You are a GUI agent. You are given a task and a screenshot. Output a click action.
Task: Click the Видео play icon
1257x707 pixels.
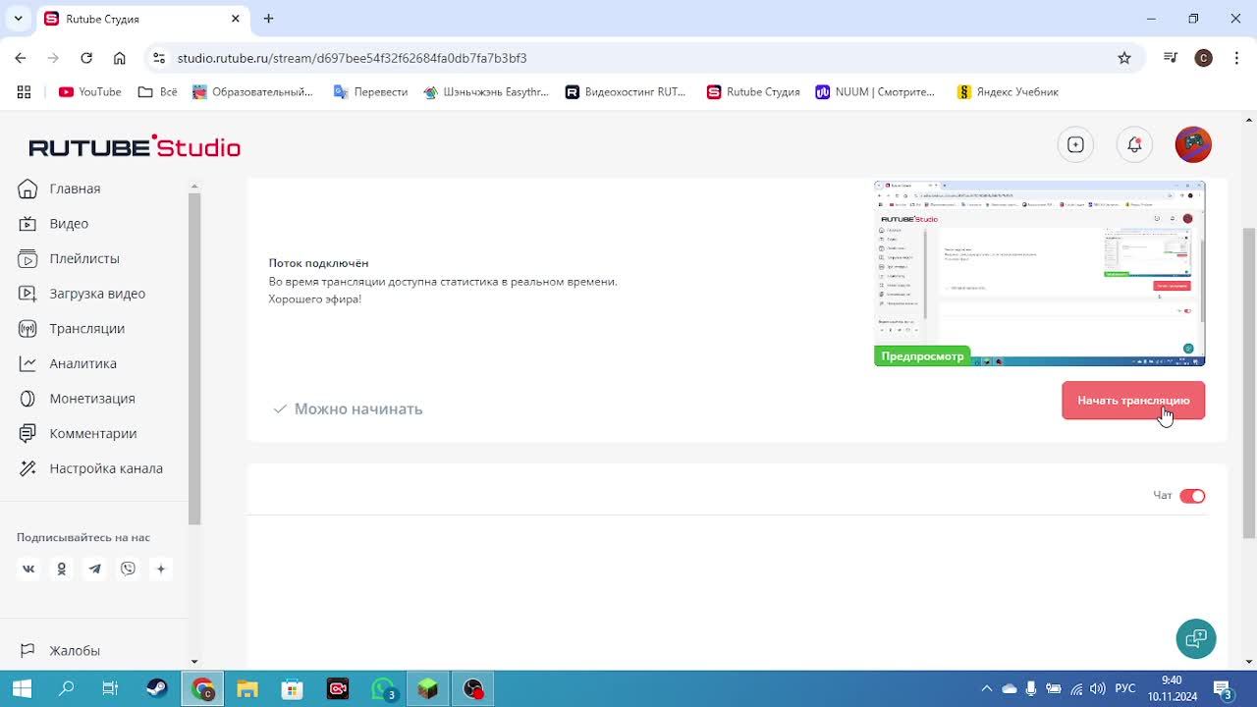click(x=28, y=224)
